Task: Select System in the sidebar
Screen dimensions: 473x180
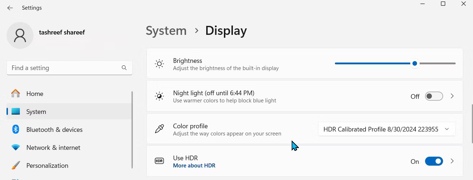Action: click(x=36, y=112)
